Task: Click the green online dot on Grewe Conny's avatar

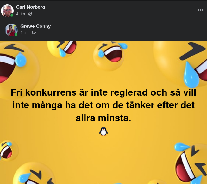Action: [x=16, y=35]
